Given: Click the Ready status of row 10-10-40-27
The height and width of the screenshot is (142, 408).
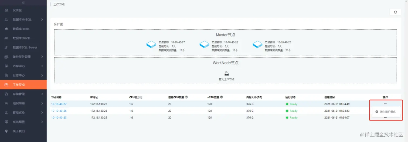Looking at the screenshot, I should [x=292, y=104].
